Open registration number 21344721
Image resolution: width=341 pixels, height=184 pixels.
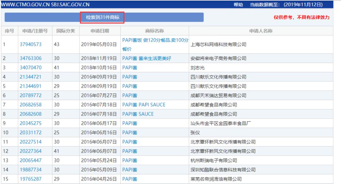[x=31, y=77]
